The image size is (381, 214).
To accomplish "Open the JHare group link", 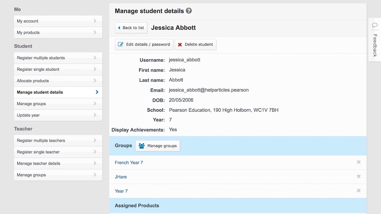I will tap(121, 176).
